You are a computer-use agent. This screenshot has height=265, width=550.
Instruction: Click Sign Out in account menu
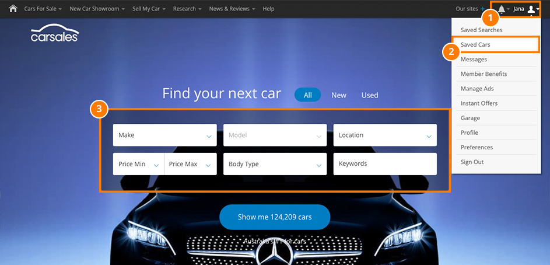click(496, 162)
